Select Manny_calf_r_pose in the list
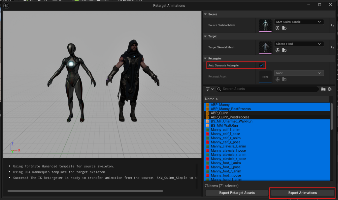Viewport: 338px width, 200px height. coord(267,142)
